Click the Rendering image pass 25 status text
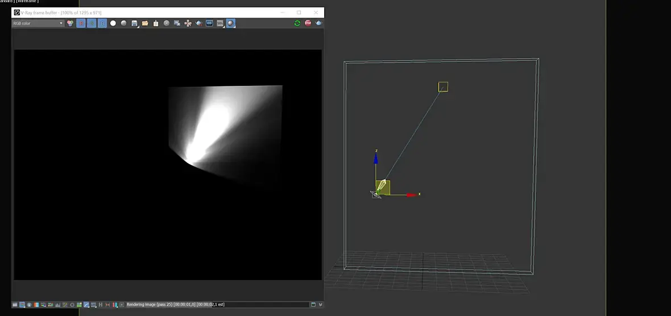The image size is (671, 316). [176, 305]
